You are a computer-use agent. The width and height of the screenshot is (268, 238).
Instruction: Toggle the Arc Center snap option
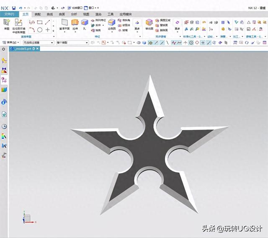pyautogui.click(x=191, y=43)
